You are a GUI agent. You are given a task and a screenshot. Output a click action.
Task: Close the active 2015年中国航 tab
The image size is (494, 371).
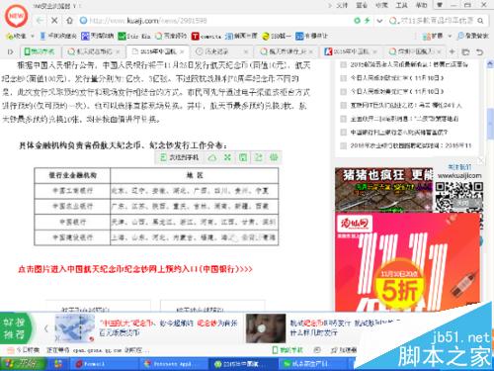(182, 51)
